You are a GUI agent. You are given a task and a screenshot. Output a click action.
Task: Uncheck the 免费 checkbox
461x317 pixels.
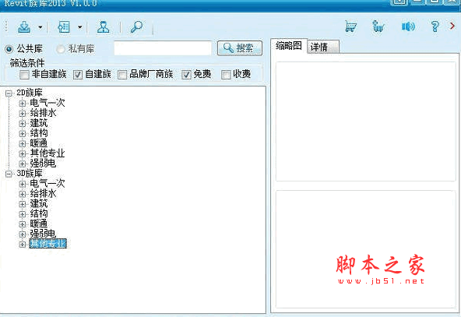(186, 75)
